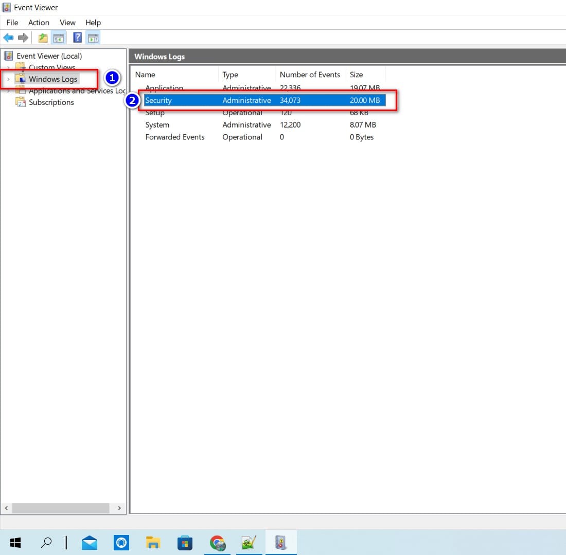Click the 8.07 MB size value

pyautogui.click(x=363, y=125)
